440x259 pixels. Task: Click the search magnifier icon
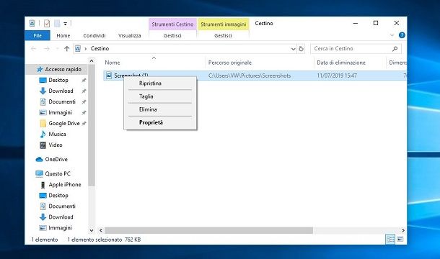pyautogui.click(x=395, y=49)
